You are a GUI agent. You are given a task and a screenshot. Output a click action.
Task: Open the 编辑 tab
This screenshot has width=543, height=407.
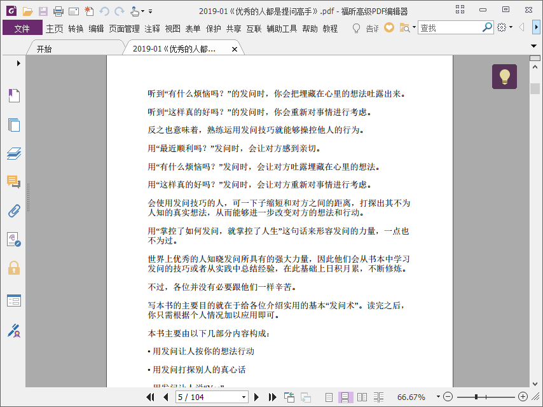pyautogui.click(x=96, y=29)
